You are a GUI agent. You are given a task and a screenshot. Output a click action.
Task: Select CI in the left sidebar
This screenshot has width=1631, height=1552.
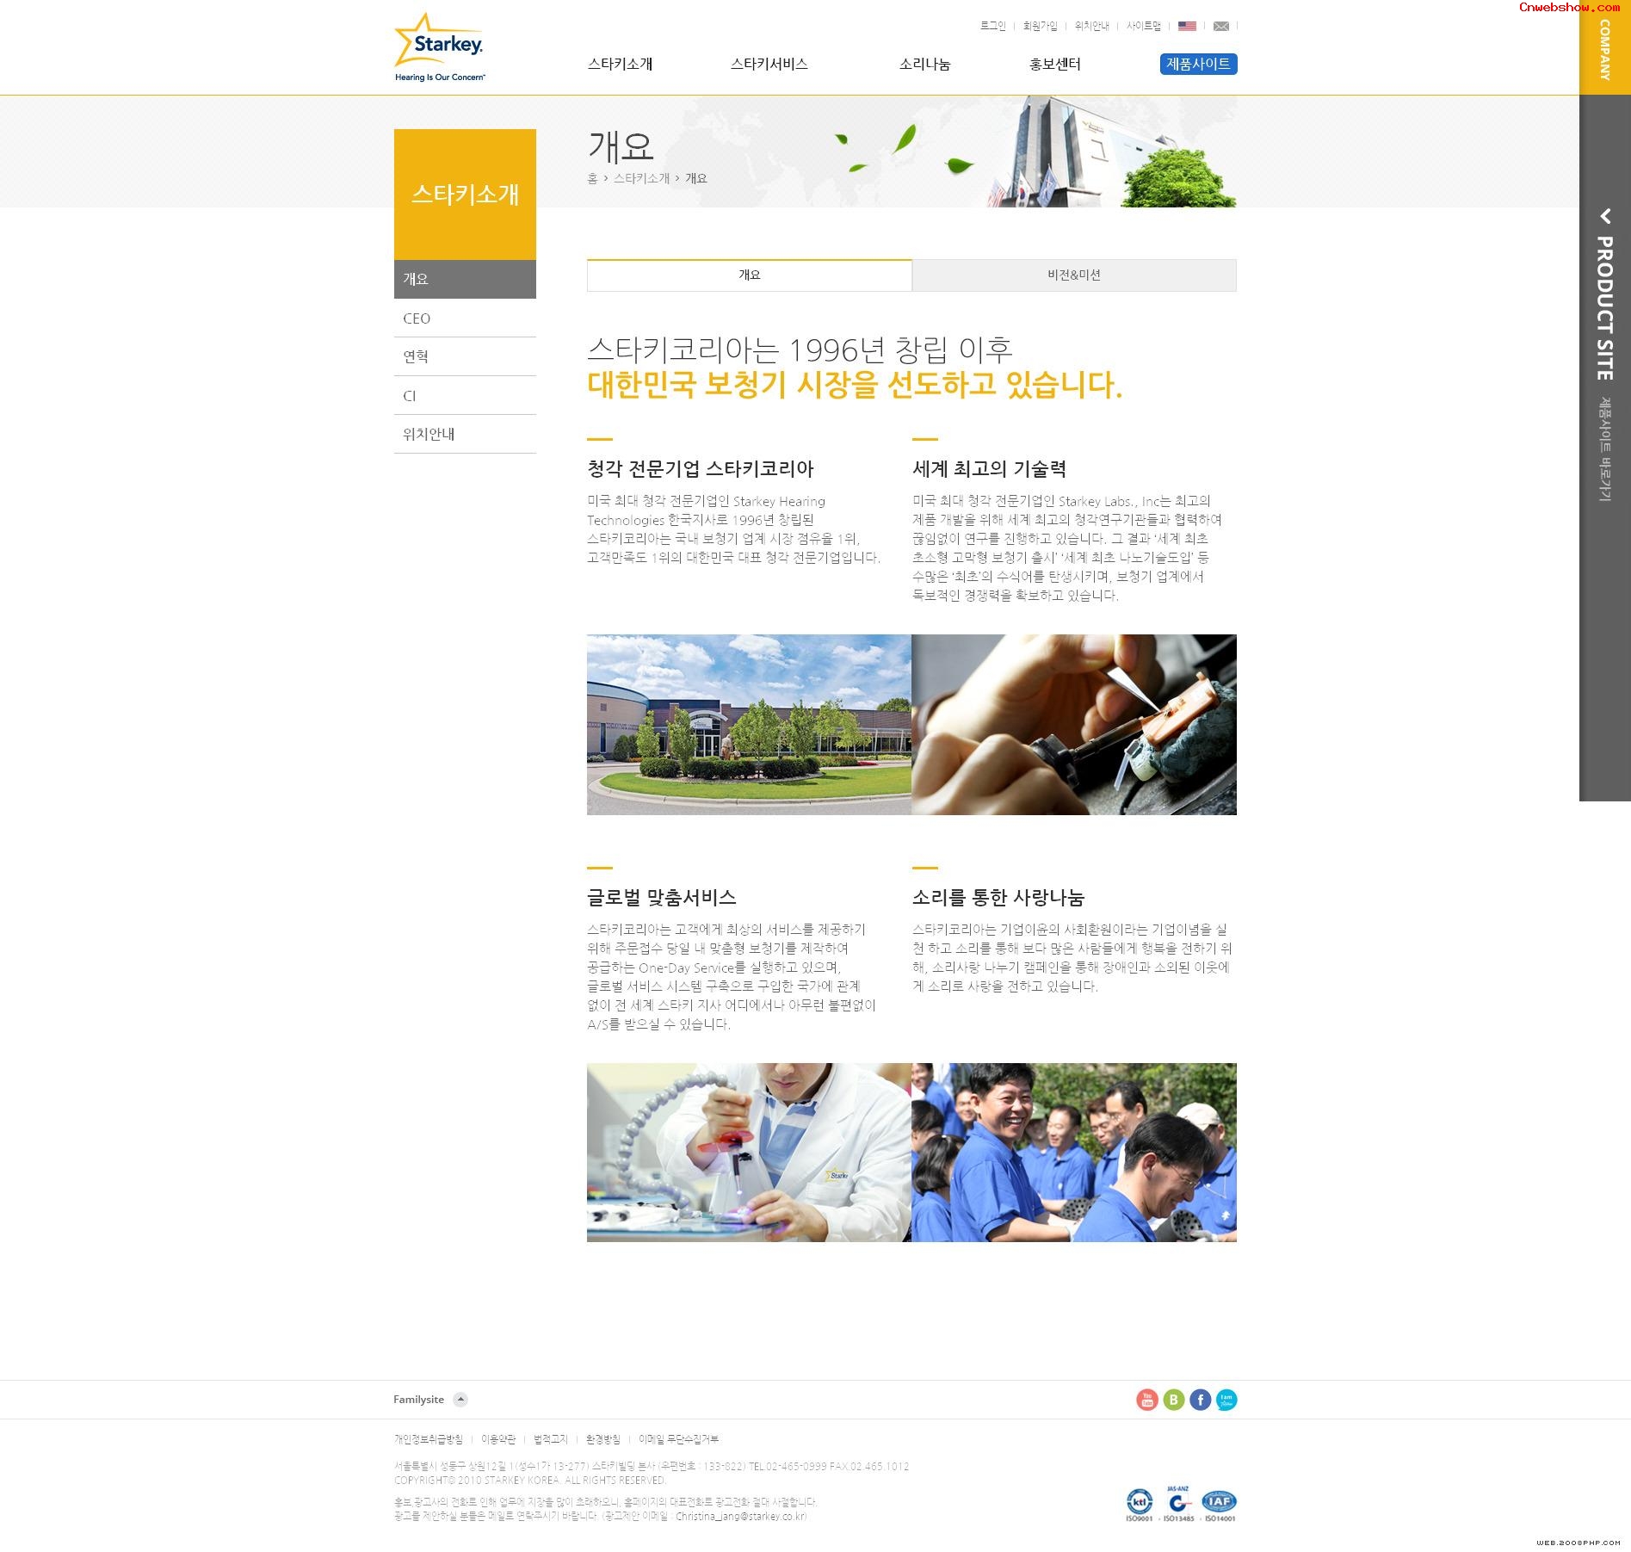coord(465,396)
